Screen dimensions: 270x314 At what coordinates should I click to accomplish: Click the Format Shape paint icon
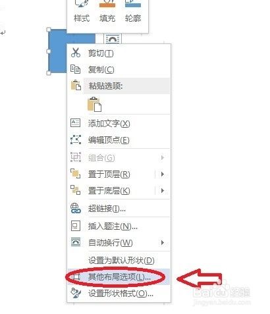click(76, 293)
